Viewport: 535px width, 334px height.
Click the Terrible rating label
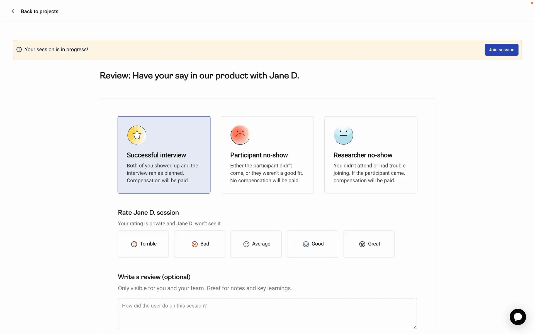click(148, 244)
